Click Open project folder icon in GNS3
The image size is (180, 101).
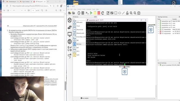74,13
